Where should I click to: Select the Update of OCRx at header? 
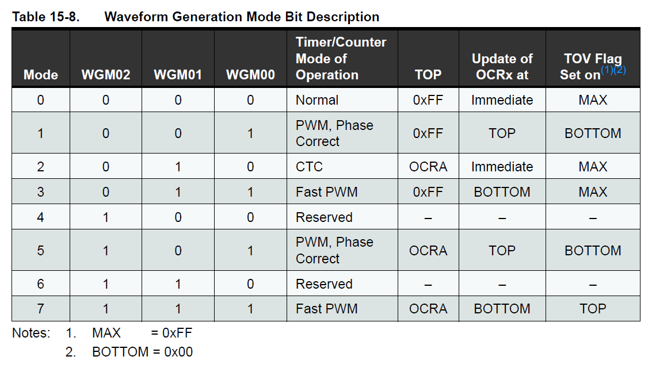[502, 67]
